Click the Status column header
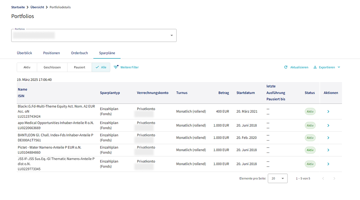 tap(310, 93)
